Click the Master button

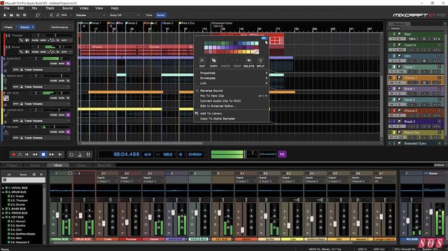point(27,27)
